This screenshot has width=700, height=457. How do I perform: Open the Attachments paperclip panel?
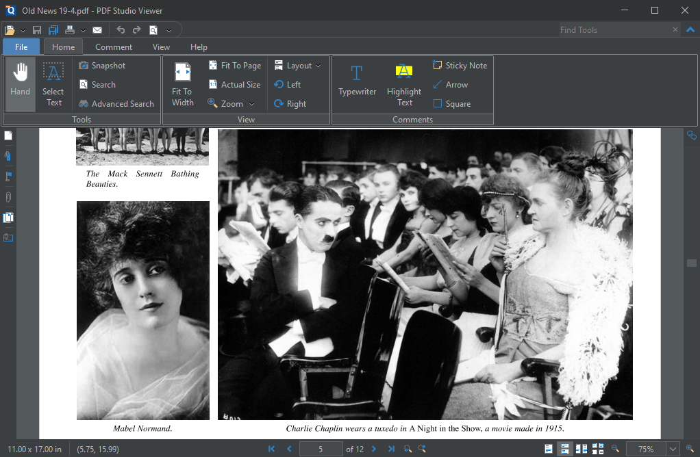[8, 196]
